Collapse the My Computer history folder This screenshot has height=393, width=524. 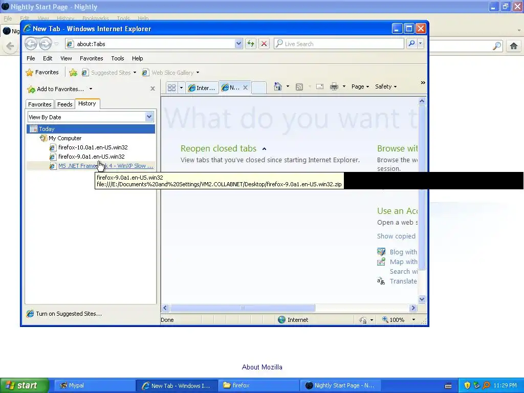[x=60, y=138]
